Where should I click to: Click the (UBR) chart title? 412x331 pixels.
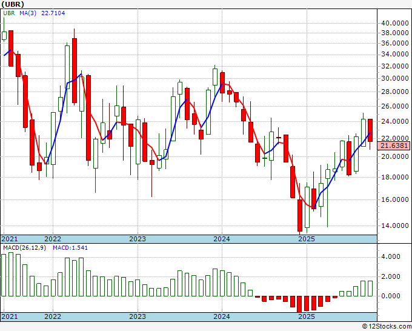[13, 4]
